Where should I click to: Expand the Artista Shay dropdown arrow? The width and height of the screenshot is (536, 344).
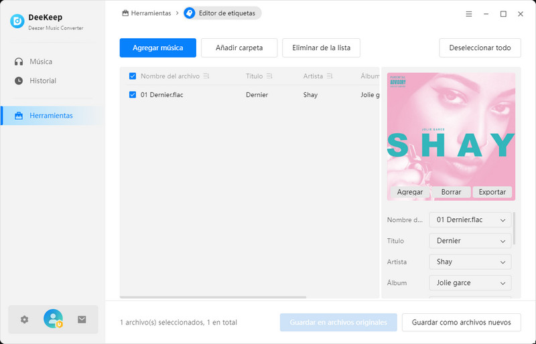pyautogui.click(x=503, y=262)
